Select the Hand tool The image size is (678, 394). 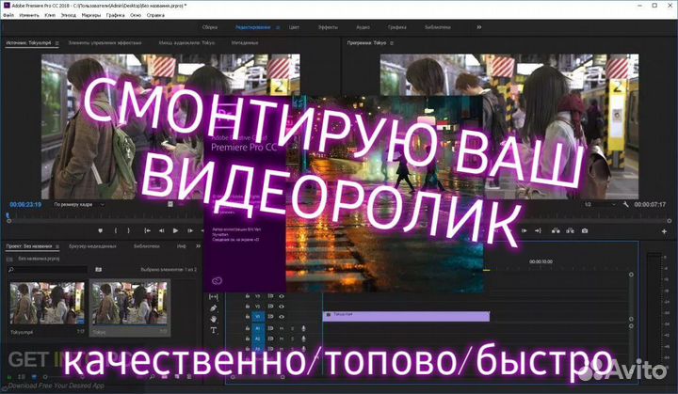[214, 320]
